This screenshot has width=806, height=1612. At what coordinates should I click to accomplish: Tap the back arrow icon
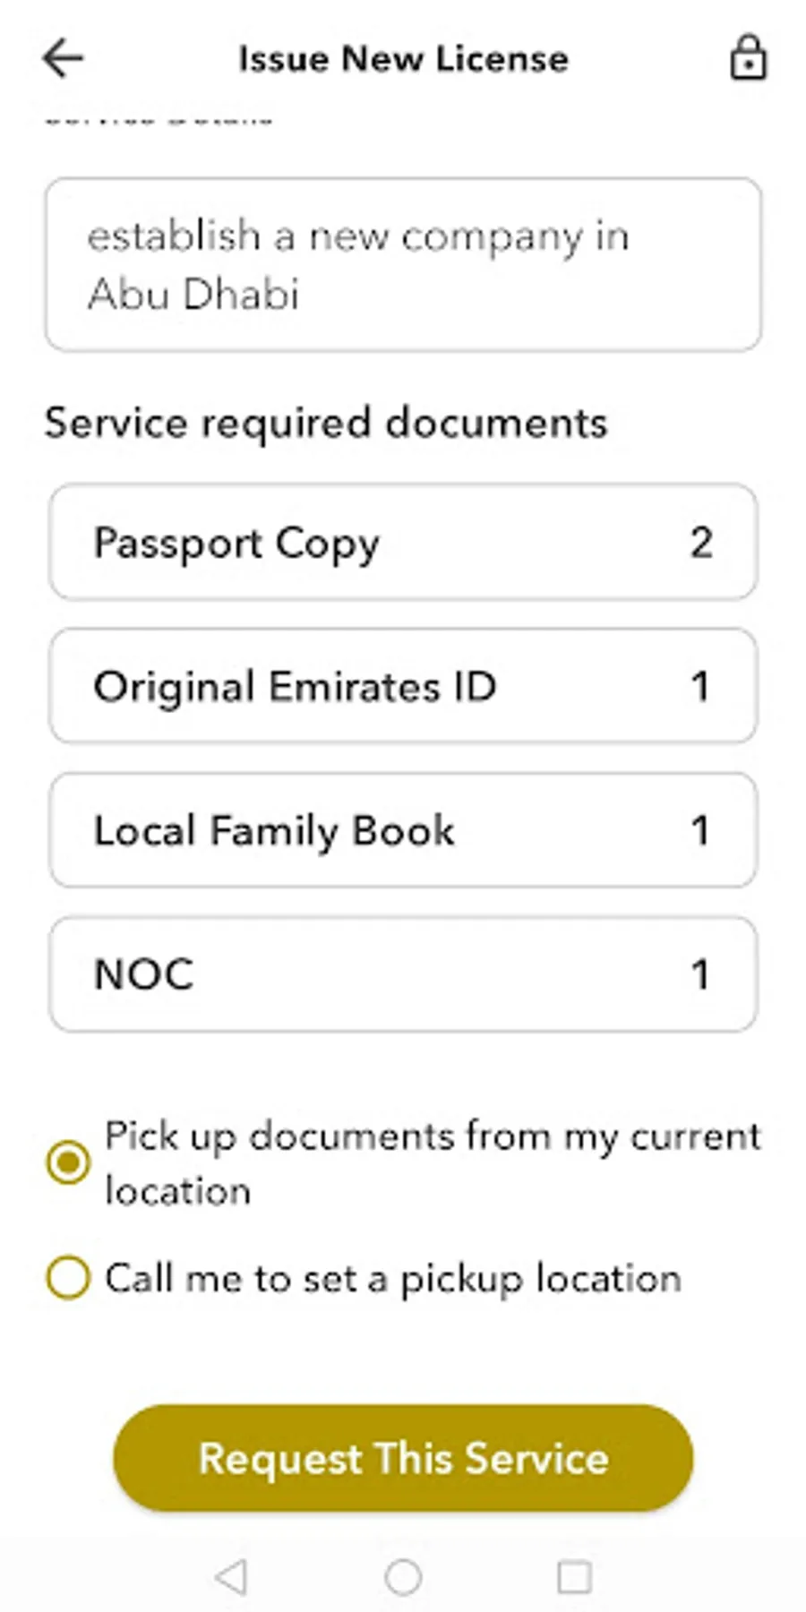[x=63, y=59]
